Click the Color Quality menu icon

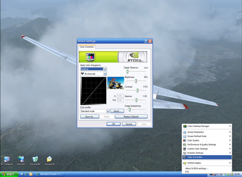(185, 140)
